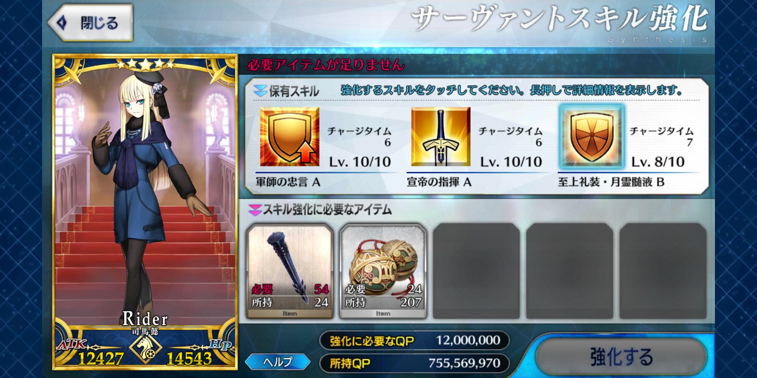Tap the dark spike material item

(x=290, y=271)
